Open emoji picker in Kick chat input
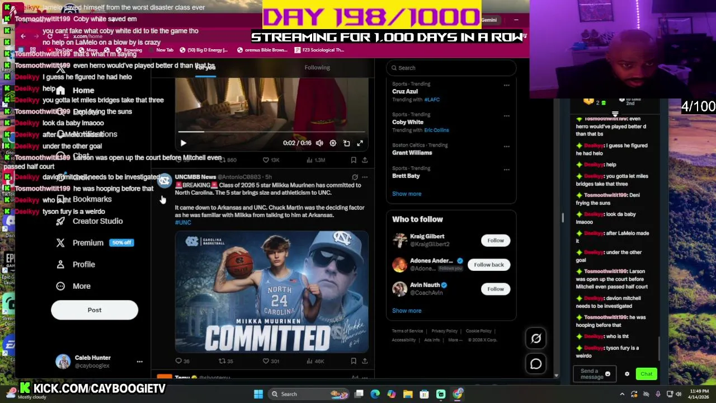 click(607, 374)
